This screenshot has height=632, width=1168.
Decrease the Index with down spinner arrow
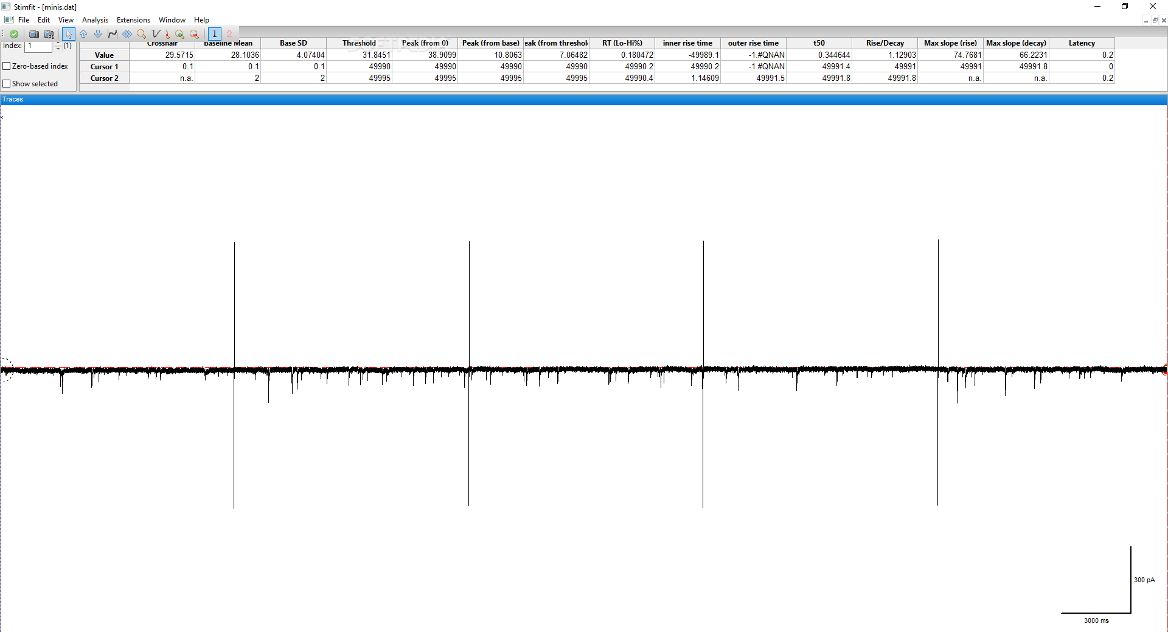coord(58,49)
